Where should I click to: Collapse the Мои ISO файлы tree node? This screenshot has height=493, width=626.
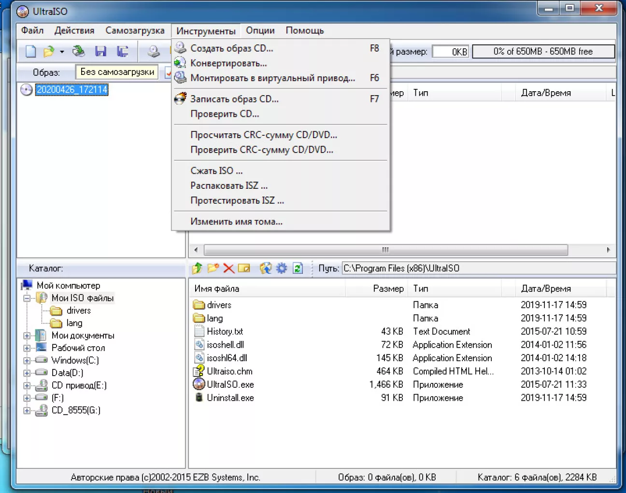[27, 298]
